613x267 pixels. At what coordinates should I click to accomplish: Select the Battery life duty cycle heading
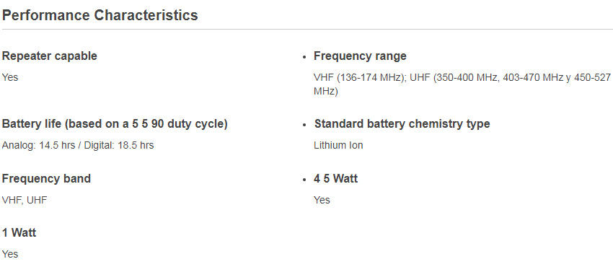coord(115,124)
